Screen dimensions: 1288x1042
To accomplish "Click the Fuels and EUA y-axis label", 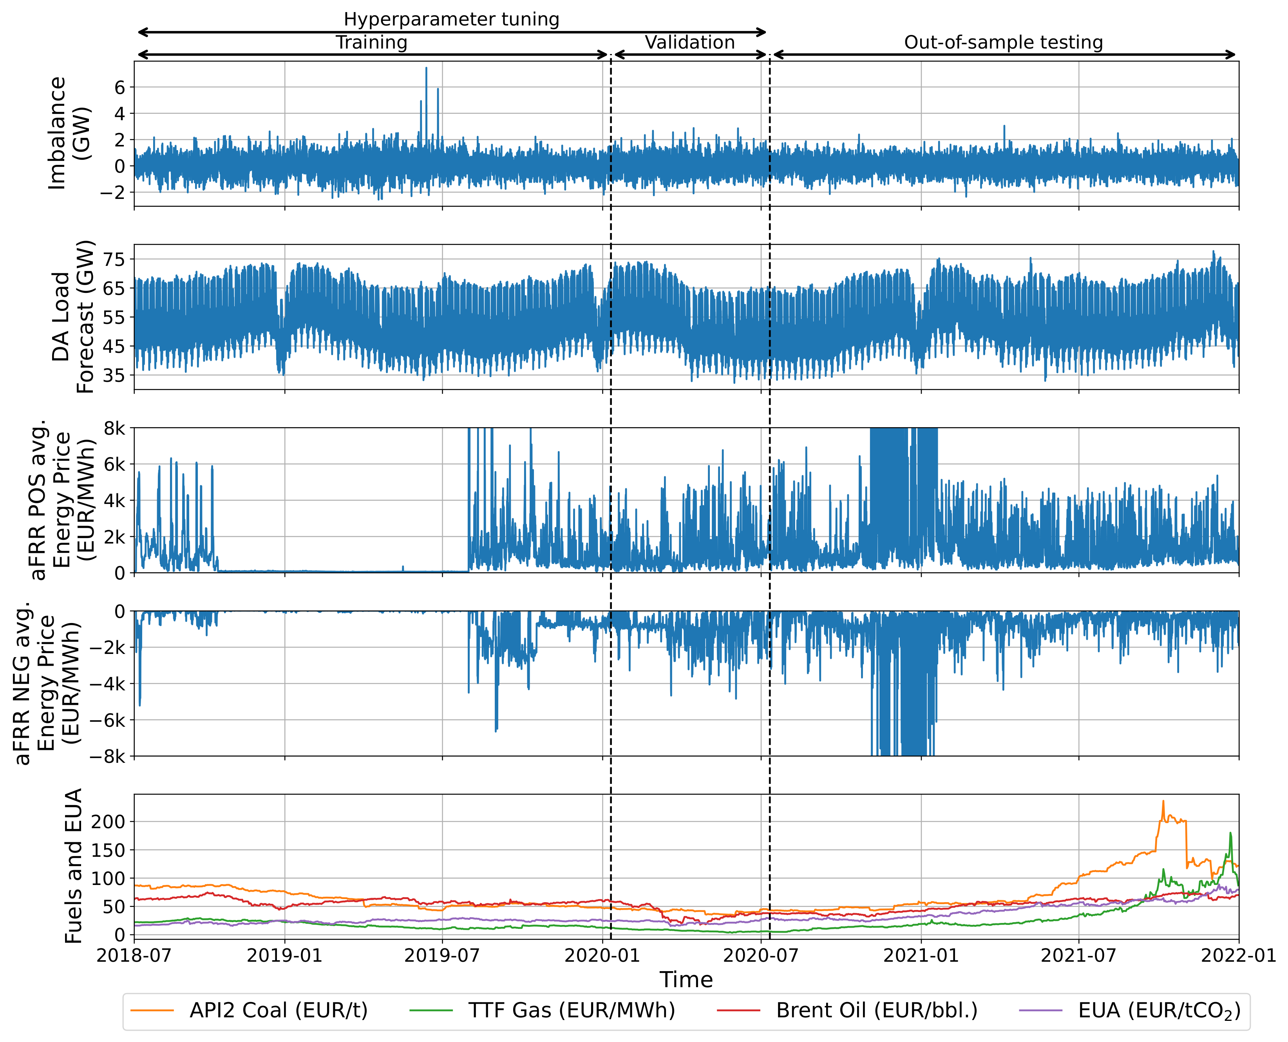I will [x=73, y=866].
